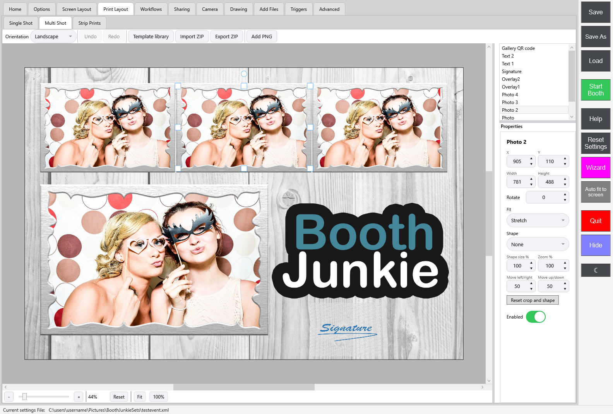Zoom in with the plus button

tap(79, 397)
